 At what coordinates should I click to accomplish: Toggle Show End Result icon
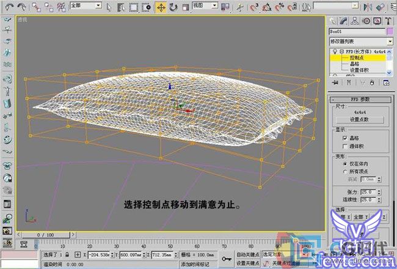click(349, 83)
